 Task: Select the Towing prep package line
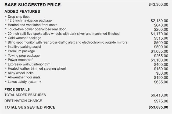pos(24,55)
